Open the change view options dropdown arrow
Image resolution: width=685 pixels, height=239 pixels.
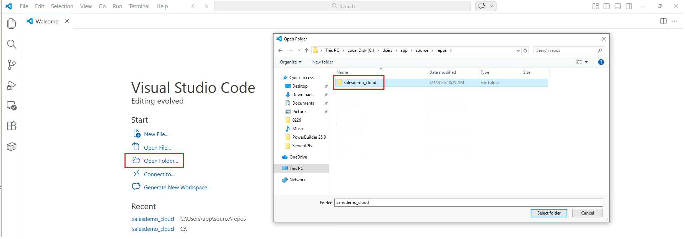[x=586, y=62]
